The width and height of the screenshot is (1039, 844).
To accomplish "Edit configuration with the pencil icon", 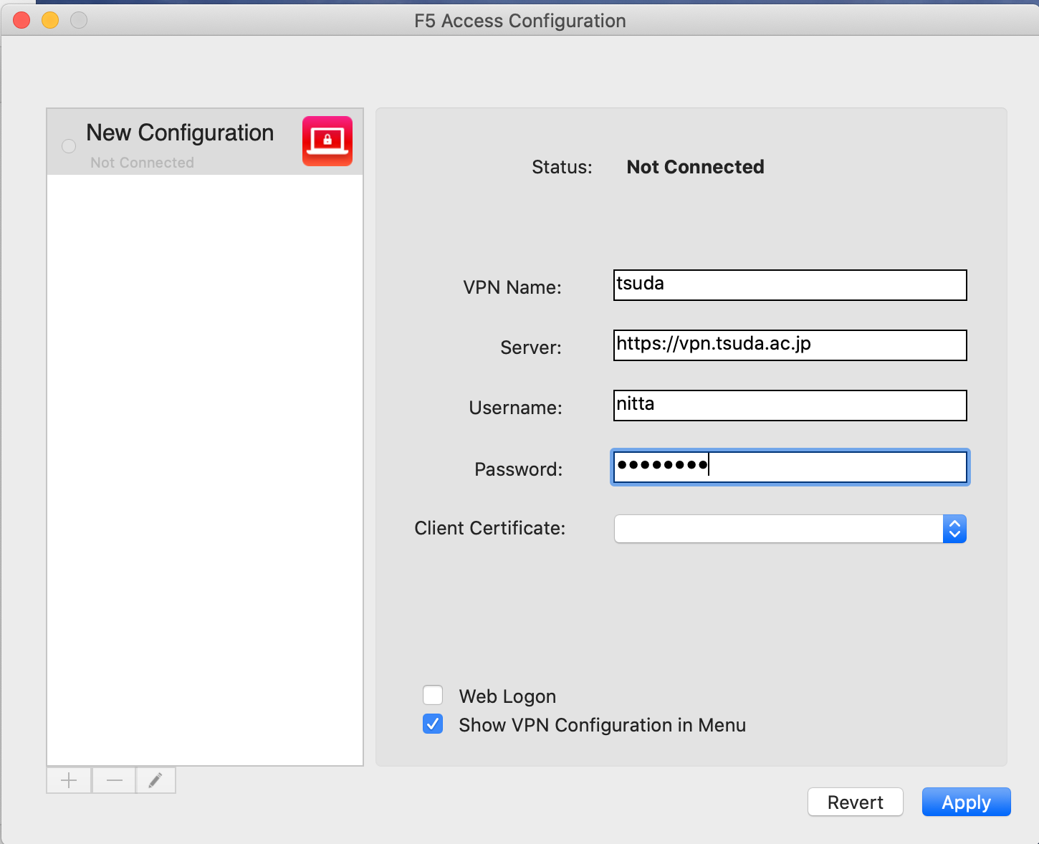I will tap(155, 780).
